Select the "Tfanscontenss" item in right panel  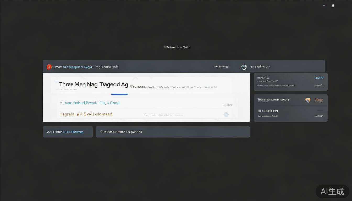coord(273,100)
